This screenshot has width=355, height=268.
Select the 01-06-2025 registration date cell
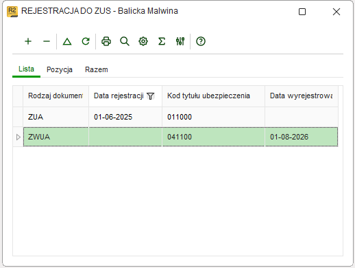tap(125, 117)
